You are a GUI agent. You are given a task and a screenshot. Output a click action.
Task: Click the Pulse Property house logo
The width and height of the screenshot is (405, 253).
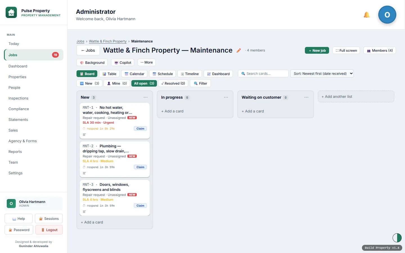[x=11, y=13]
